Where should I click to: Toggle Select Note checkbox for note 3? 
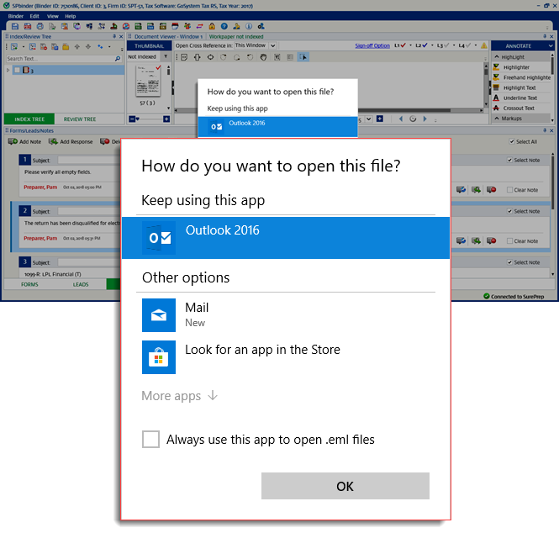(509, 262)
